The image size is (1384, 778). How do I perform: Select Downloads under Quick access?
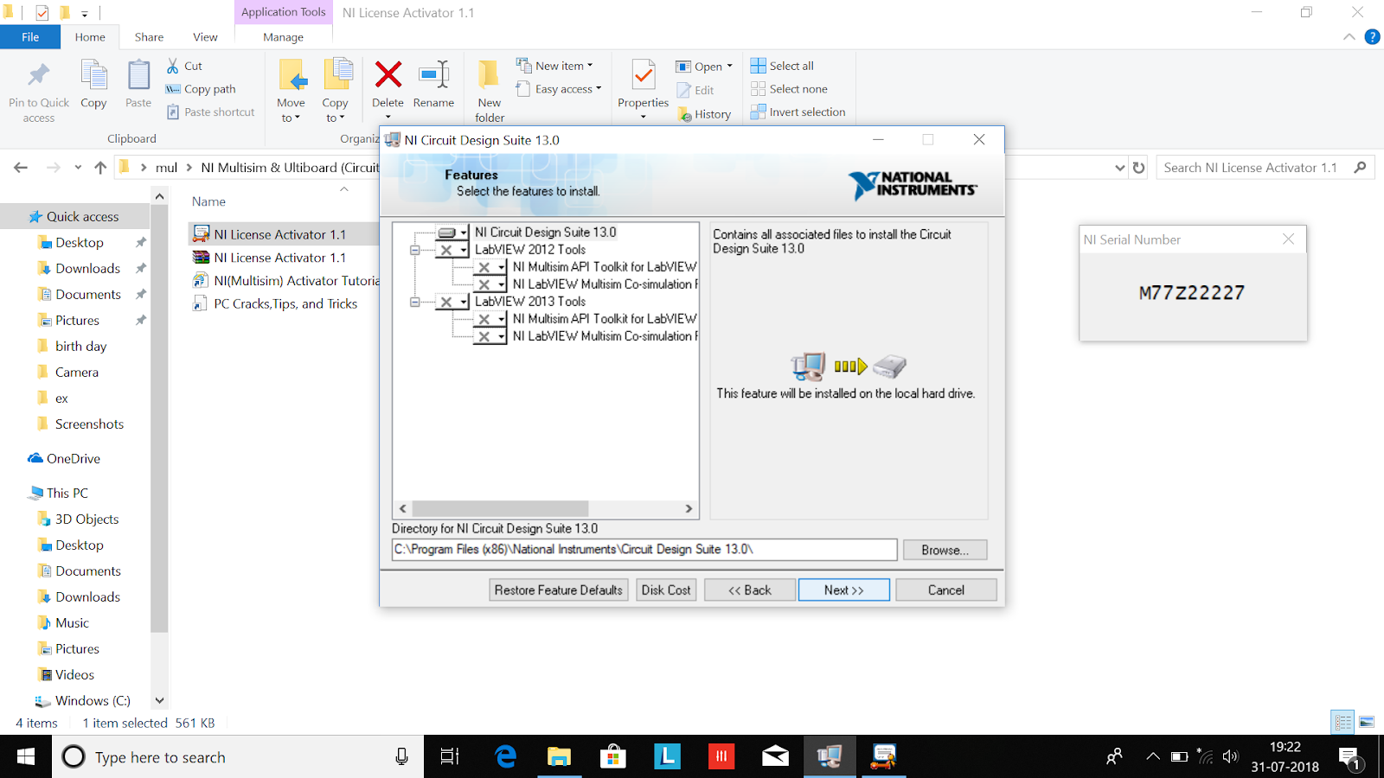pyautogui.click(x=87, y=269)
